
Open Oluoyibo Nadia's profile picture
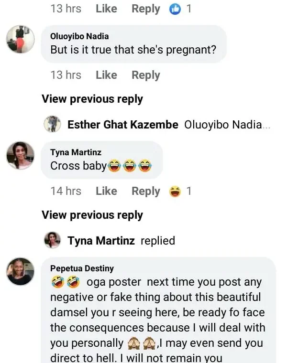[x=21, y=40]
